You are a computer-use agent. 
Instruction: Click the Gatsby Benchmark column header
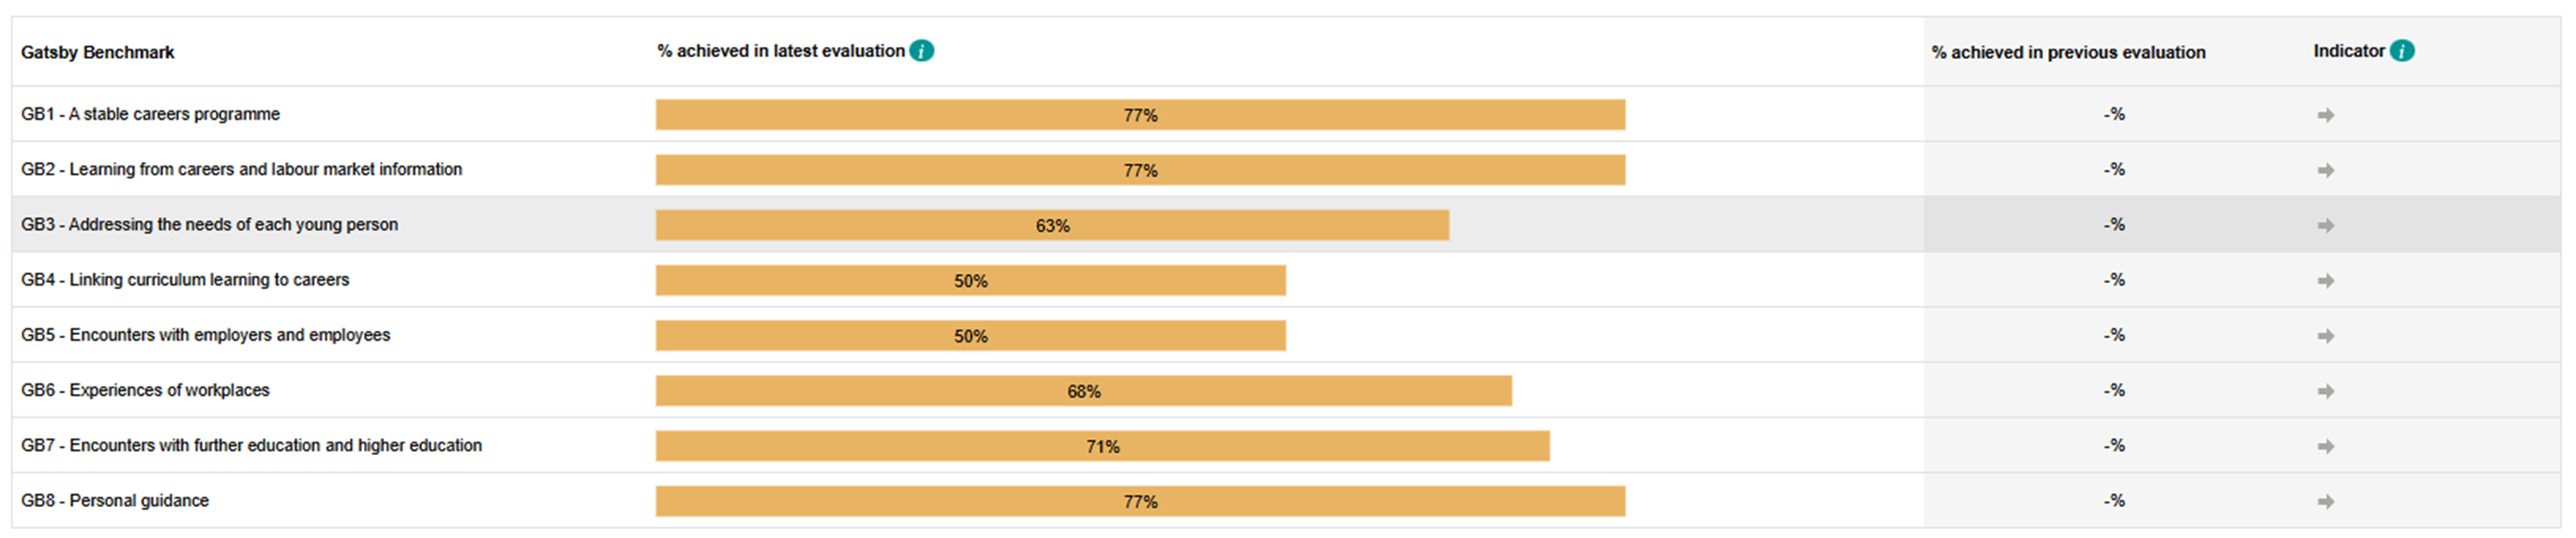[x=97, y=52]
